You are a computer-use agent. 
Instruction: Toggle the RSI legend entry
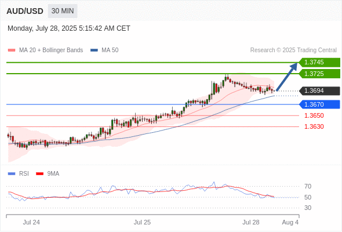point(19,174)
